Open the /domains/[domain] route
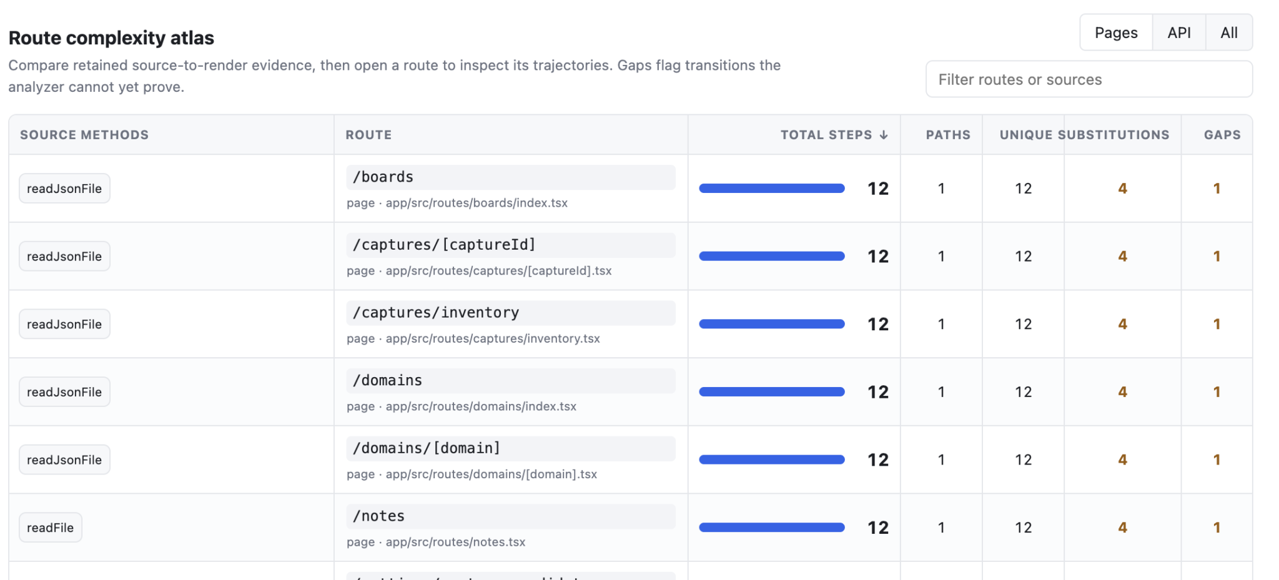The image size is (1279, 580). 511,449
